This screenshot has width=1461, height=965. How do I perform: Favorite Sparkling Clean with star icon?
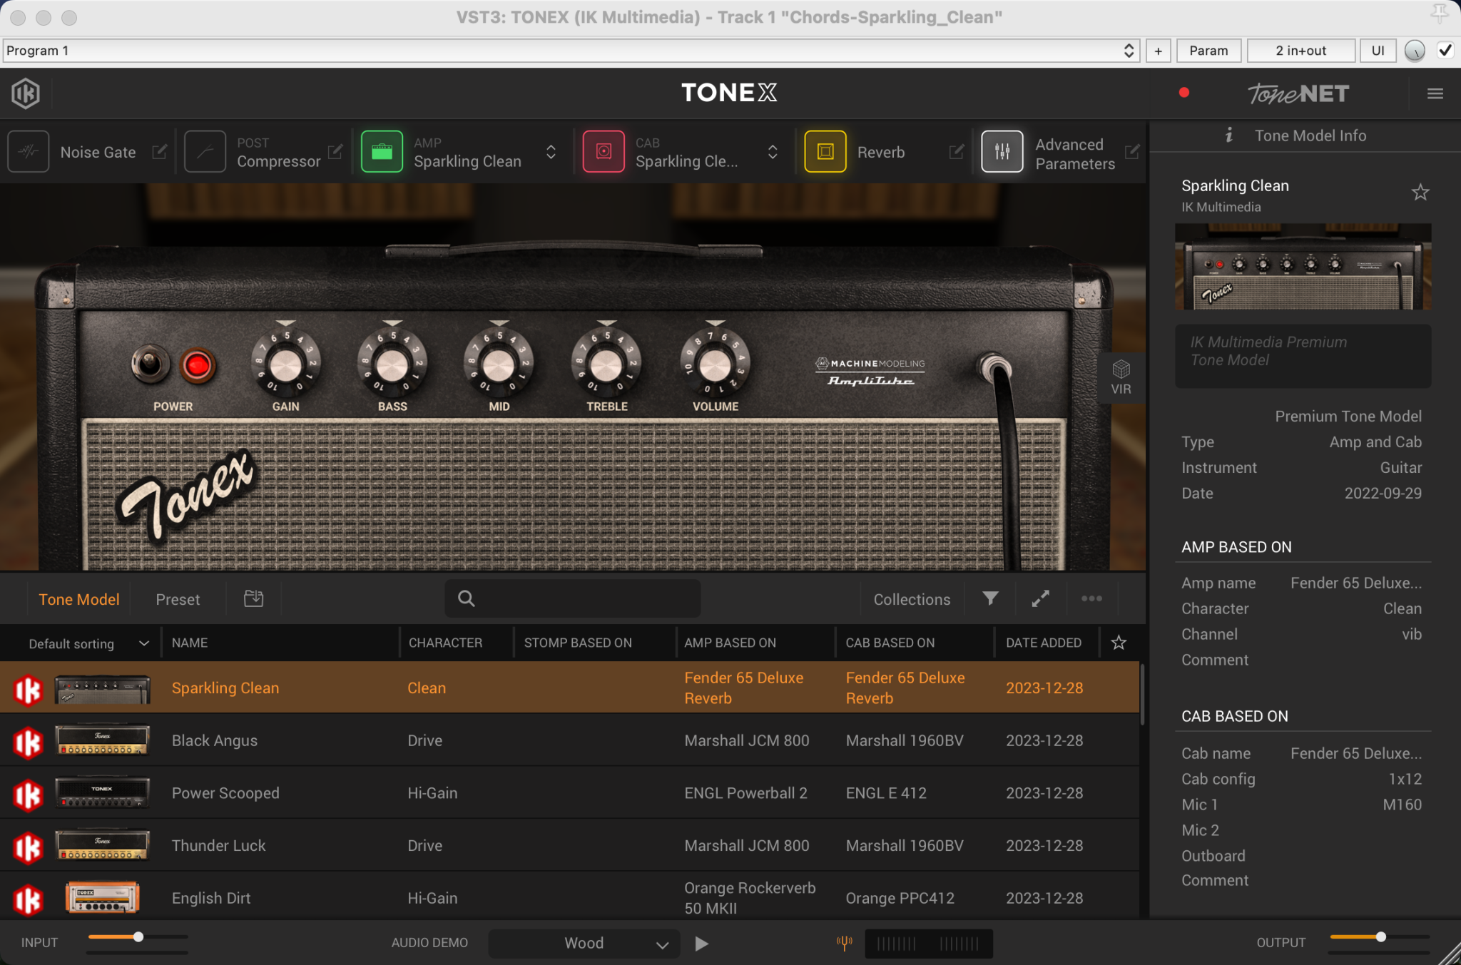1420,193
